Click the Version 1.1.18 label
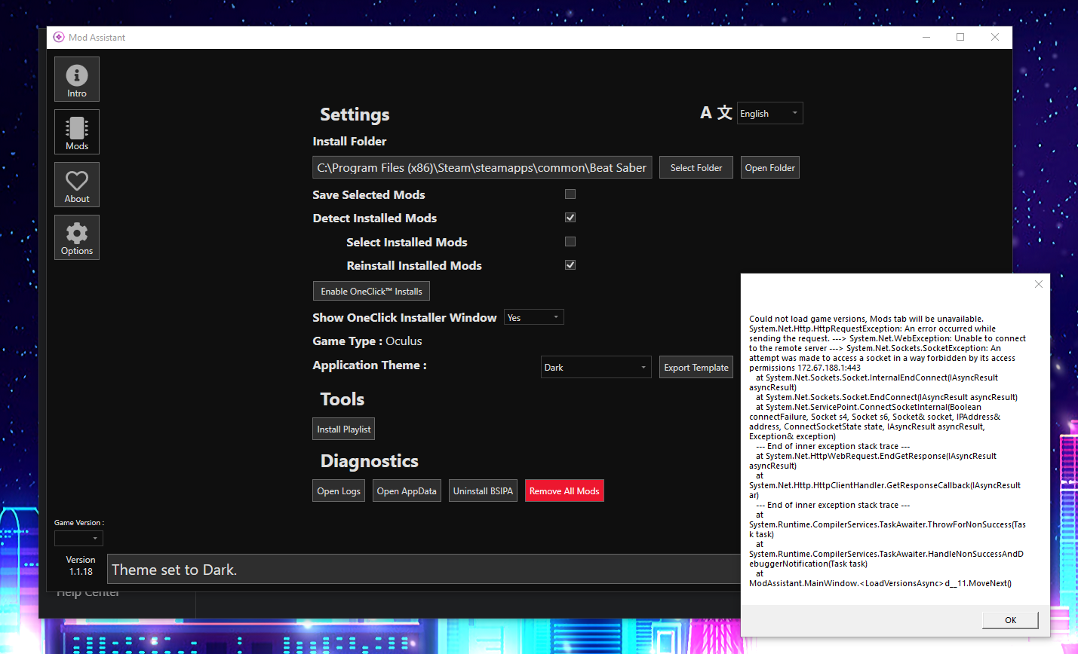The image size is (1078, 654). (81, 566)
